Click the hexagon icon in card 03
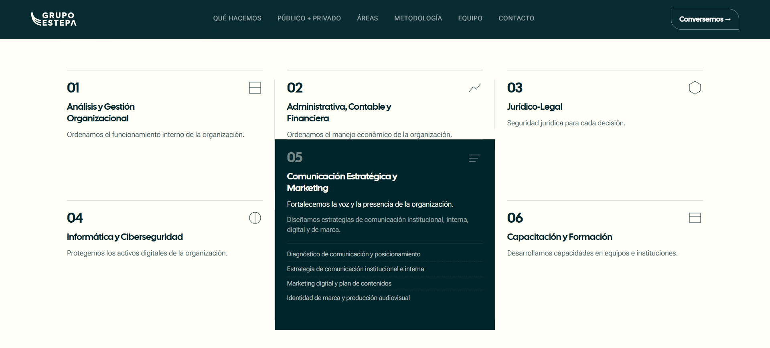This screenshot has width=770, height=348. tap(695, 88)
